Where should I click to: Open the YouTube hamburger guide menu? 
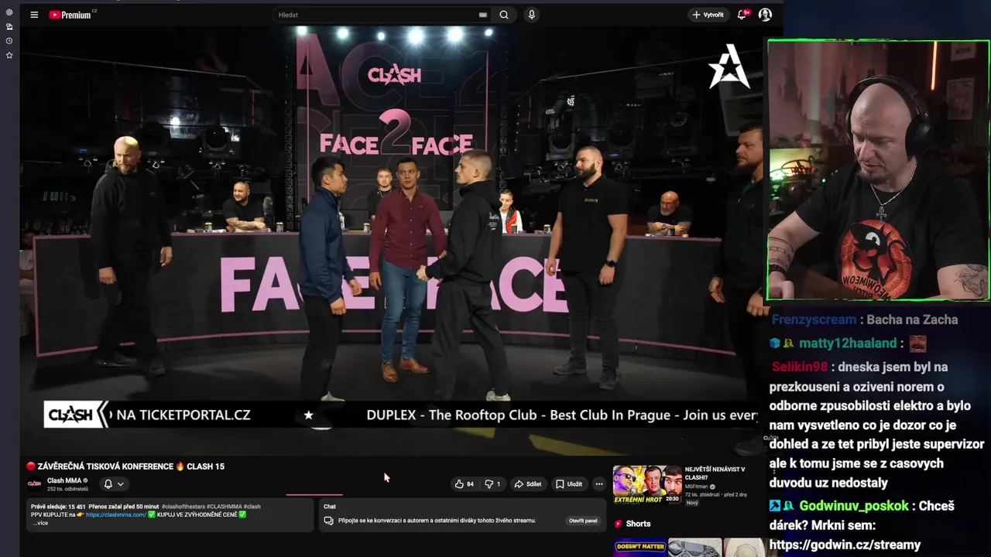(x=34, y=15)
